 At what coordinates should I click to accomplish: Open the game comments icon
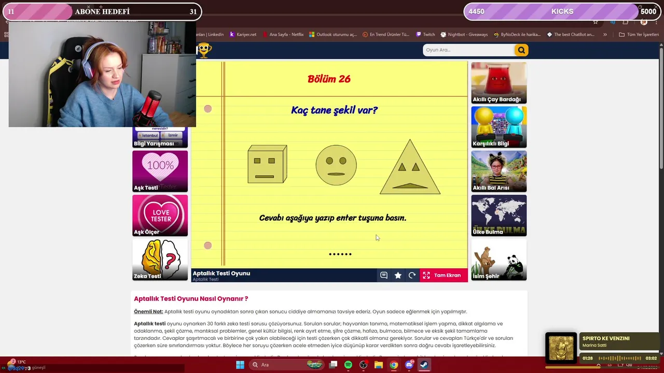point(384,276)
